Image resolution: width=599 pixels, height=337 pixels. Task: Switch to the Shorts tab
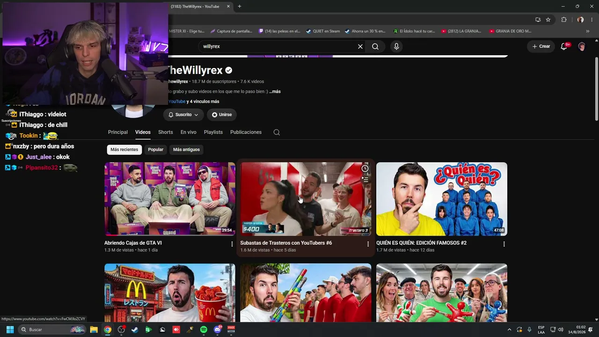[166, 132]
